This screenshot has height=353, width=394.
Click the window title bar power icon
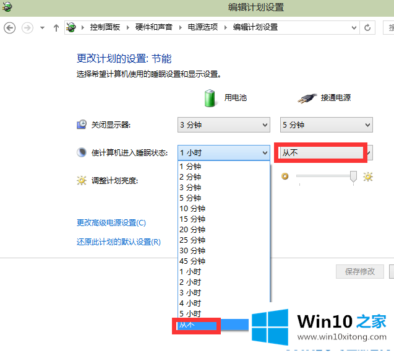pos(7,7)
